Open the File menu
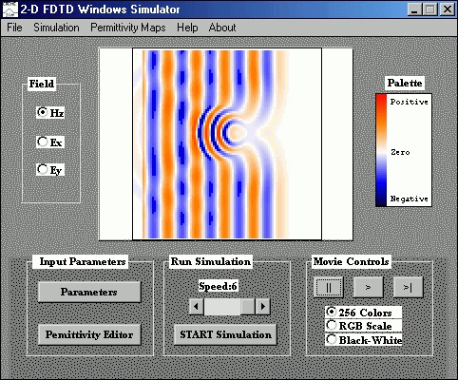This screenshot has height=380, width=458. pyautogui.click(x=14, y=28)
